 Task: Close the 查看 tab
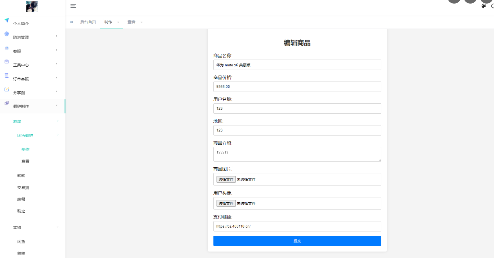click(x=141, y=22)
